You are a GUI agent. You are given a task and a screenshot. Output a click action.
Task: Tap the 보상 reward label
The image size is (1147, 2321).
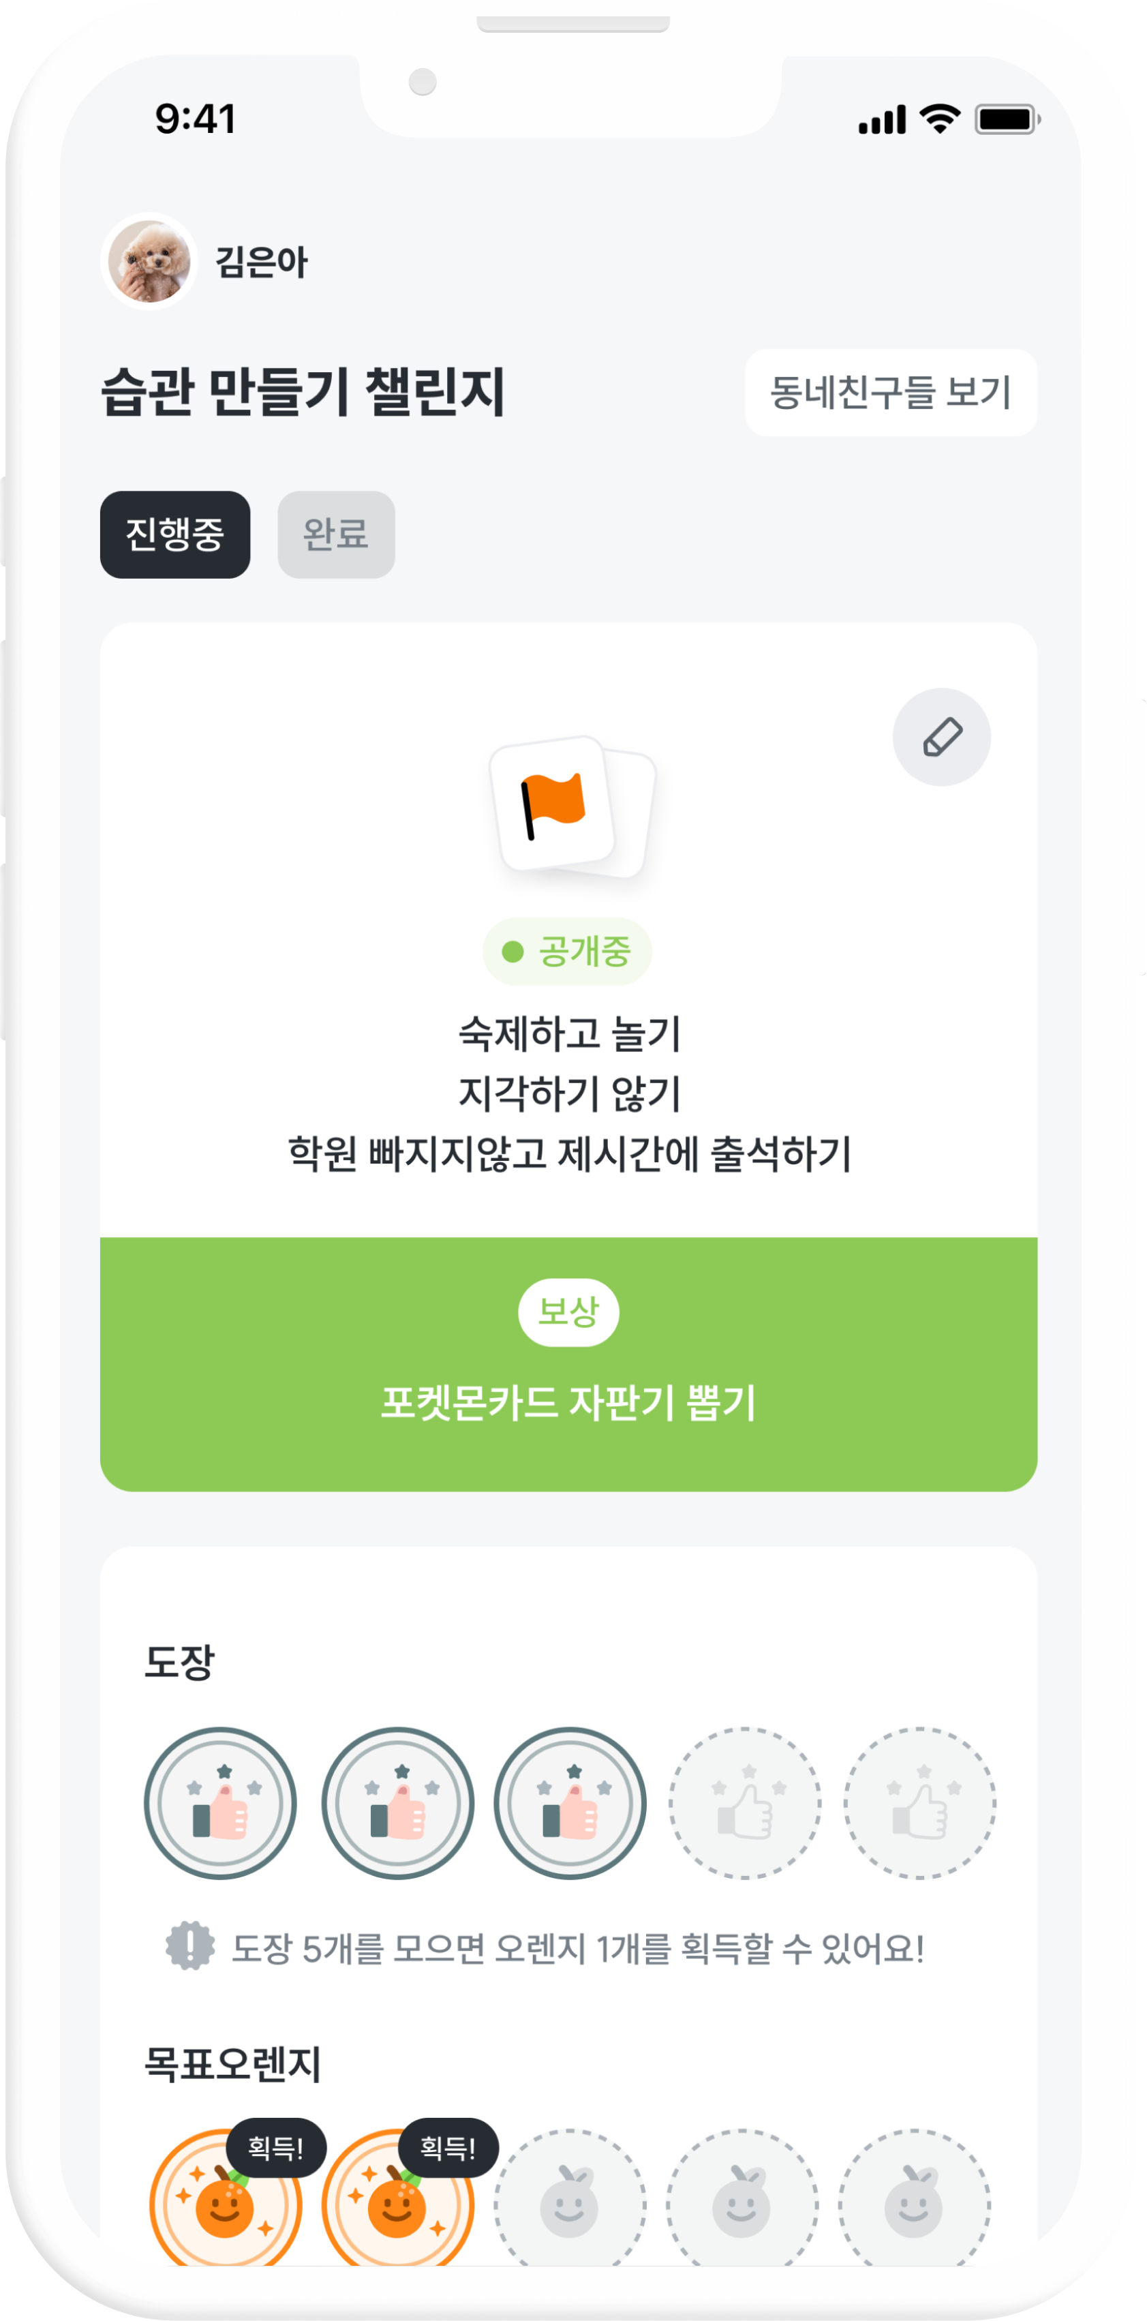click(x=568, y=1312)
